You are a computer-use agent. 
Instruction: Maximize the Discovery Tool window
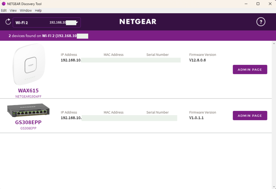tap(258, 4)
